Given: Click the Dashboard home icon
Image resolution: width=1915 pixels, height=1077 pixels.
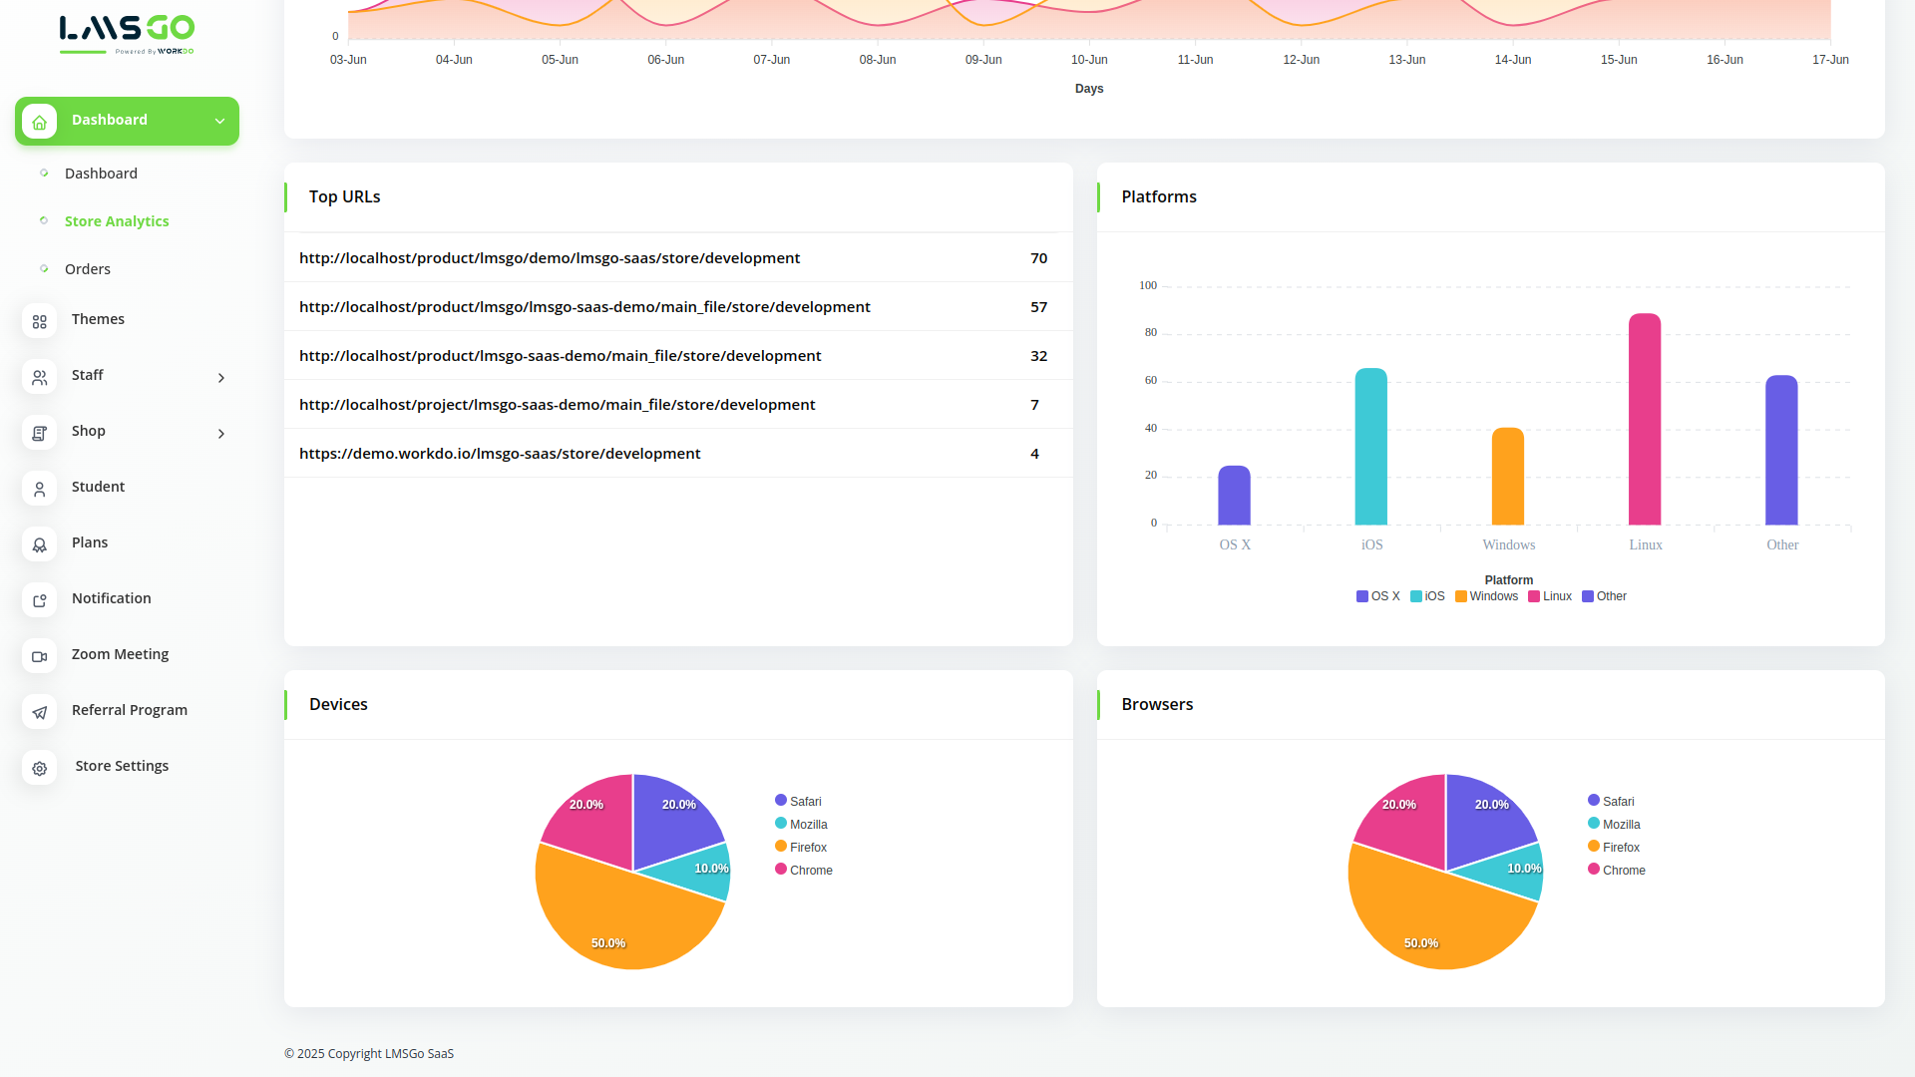Looking at the screenshot, I should click(40, 122).
